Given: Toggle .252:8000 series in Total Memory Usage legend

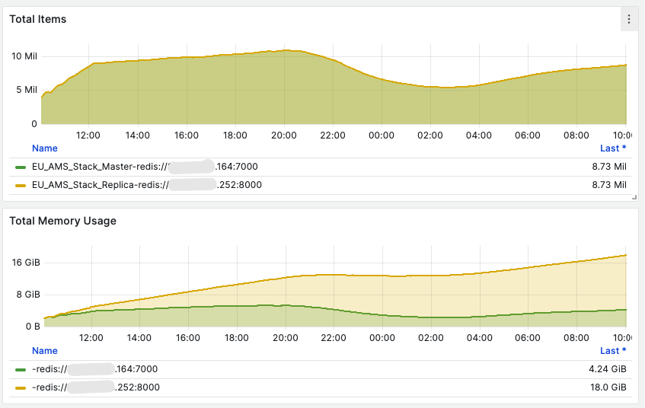Looking at the screenshot, I should tap(96, 387).
